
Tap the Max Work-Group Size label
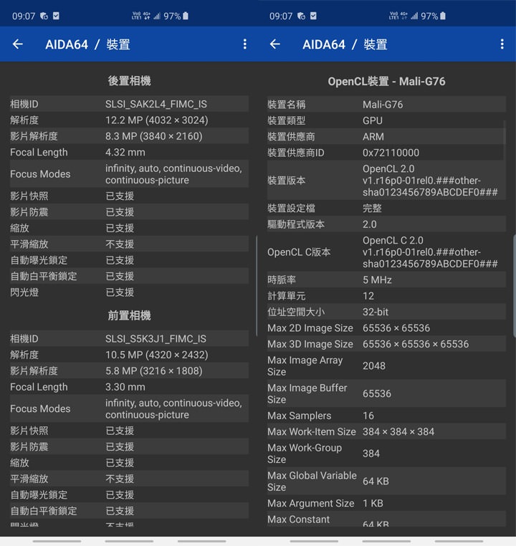[x=305, y=454]
